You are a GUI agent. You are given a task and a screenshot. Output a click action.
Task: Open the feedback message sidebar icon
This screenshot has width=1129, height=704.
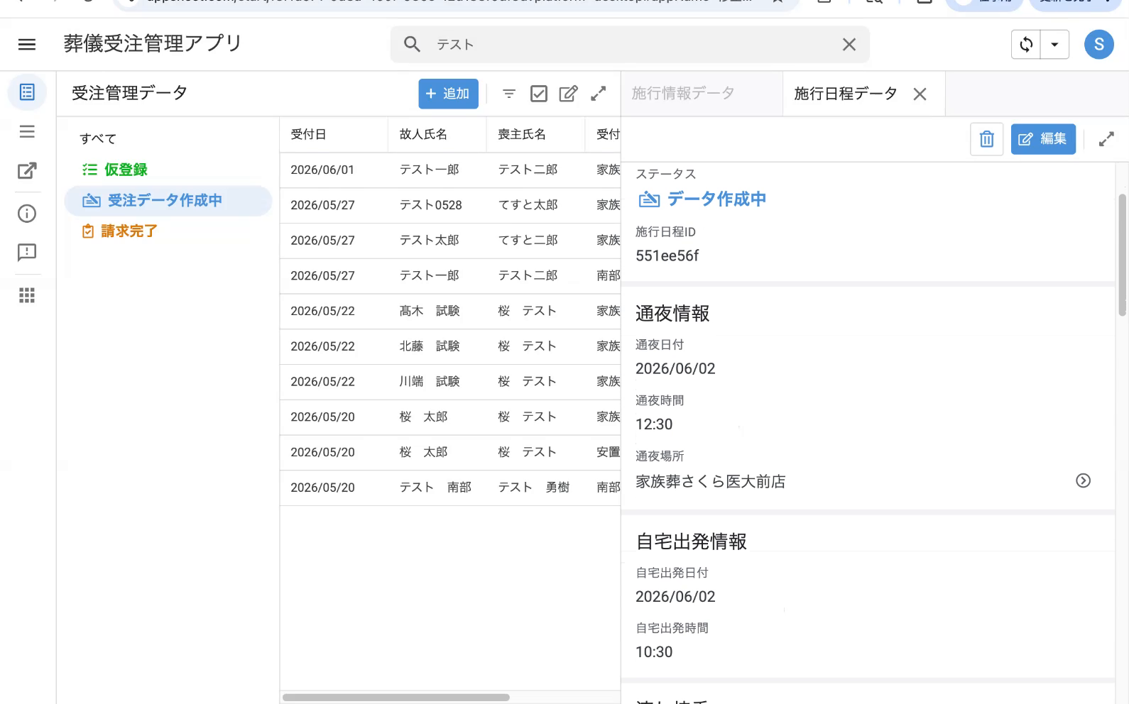tap(27, 253)
